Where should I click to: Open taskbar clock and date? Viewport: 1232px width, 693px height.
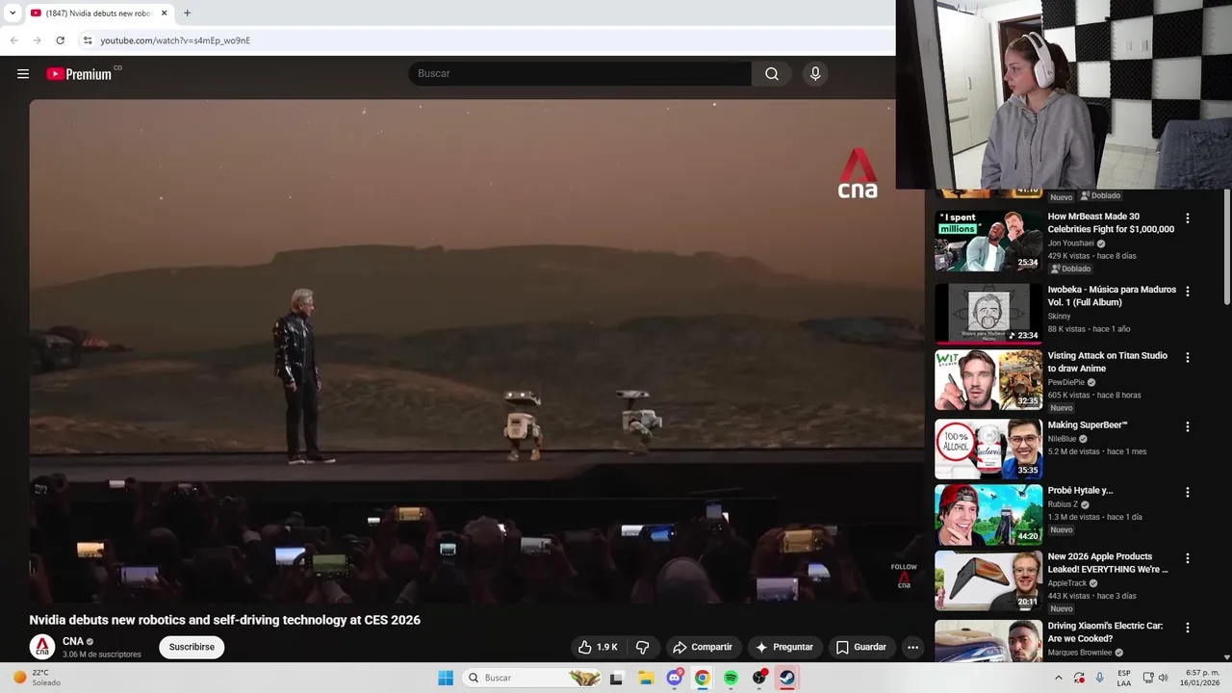[x=1202, y=678]
